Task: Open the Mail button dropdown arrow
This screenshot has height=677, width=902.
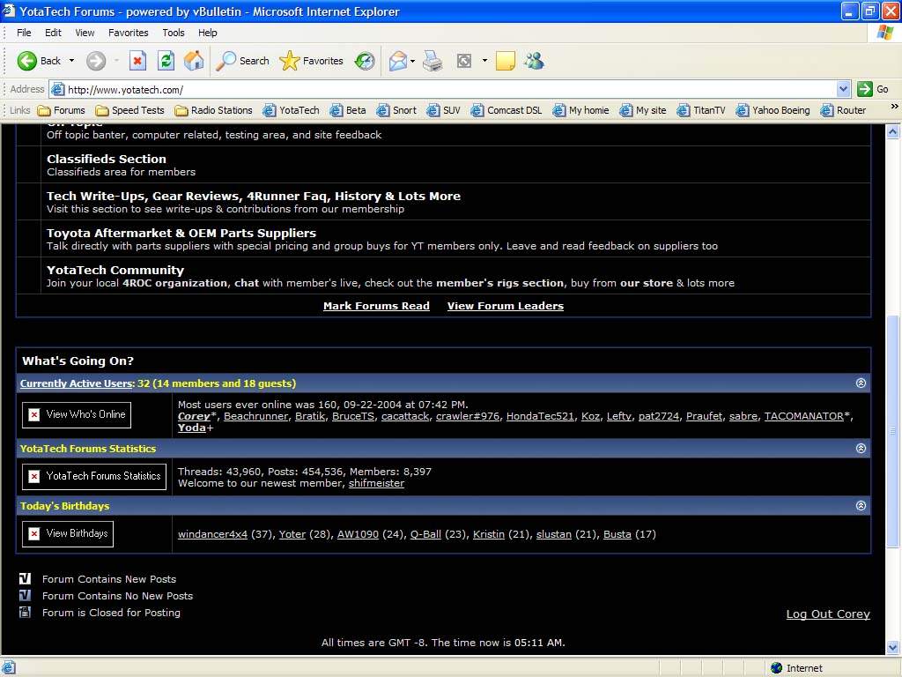Action: tap(412, 61)
